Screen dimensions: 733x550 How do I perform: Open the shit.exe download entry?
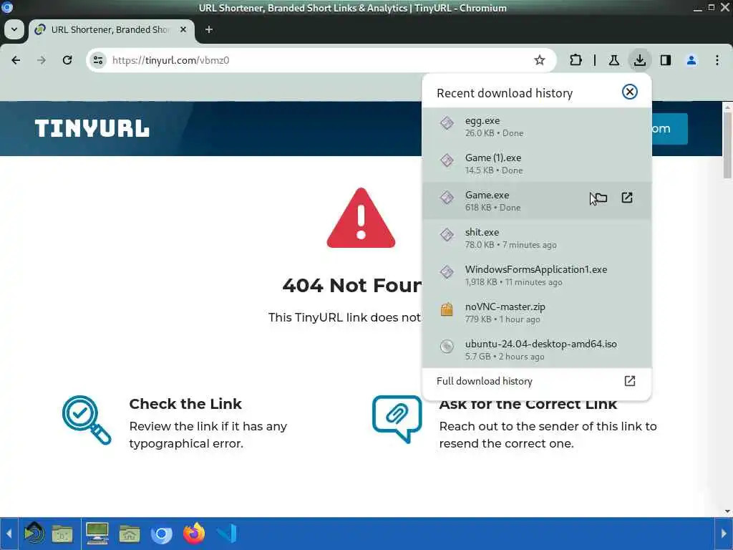[x=537, y=238]
